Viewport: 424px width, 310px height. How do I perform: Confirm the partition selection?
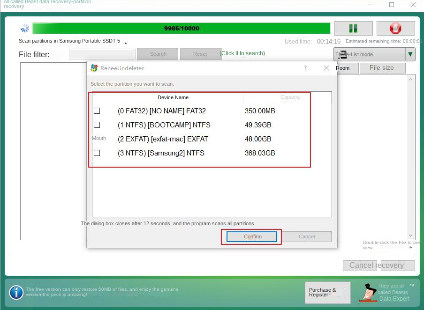(x=251, y=236)
